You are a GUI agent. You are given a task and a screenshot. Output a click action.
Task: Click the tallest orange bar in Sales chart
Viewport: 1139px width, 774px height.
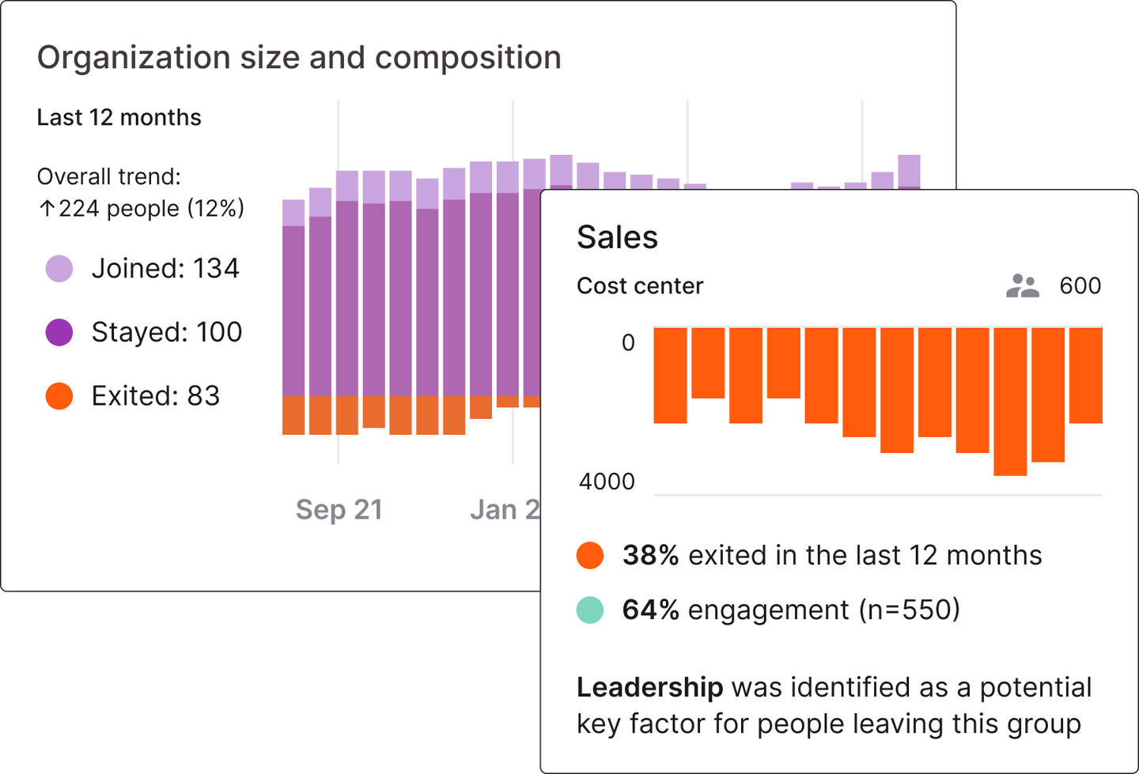tap(1010, 402)
